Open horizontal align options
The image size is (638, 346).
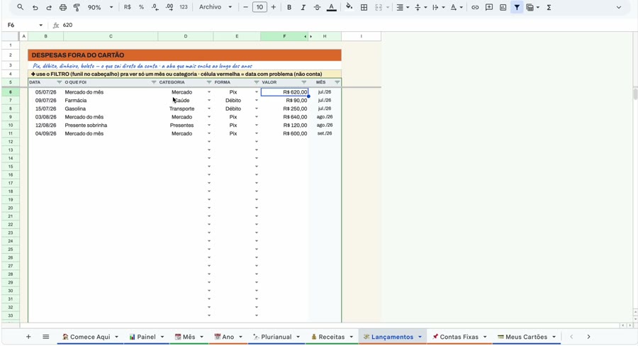(x=402, y=7)
